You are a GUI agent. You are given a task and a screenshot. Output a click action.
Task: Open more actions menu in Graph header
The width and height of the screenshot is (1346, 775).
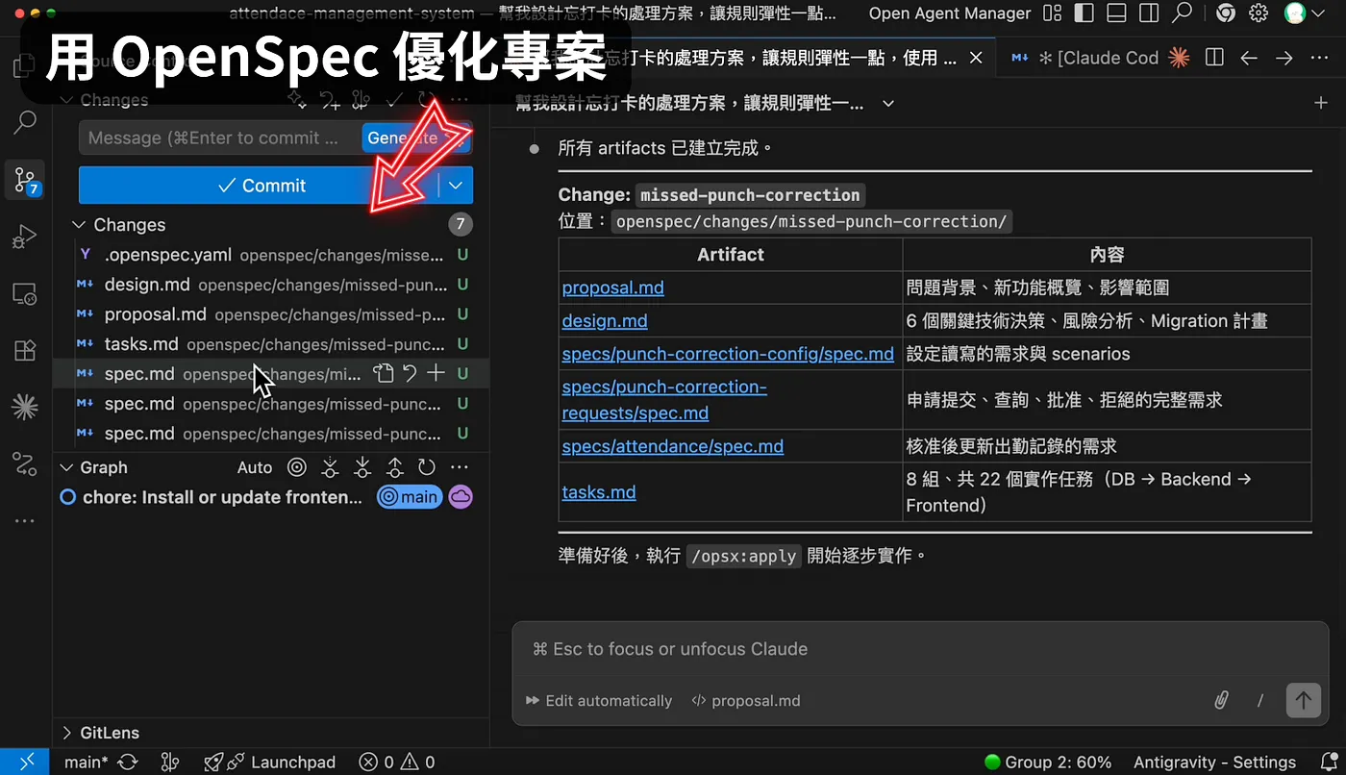[x=460, y=467]
